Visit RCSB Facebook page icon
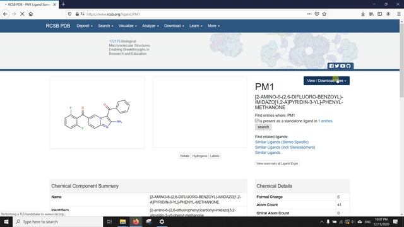The image size is (404, 227). 331,66
